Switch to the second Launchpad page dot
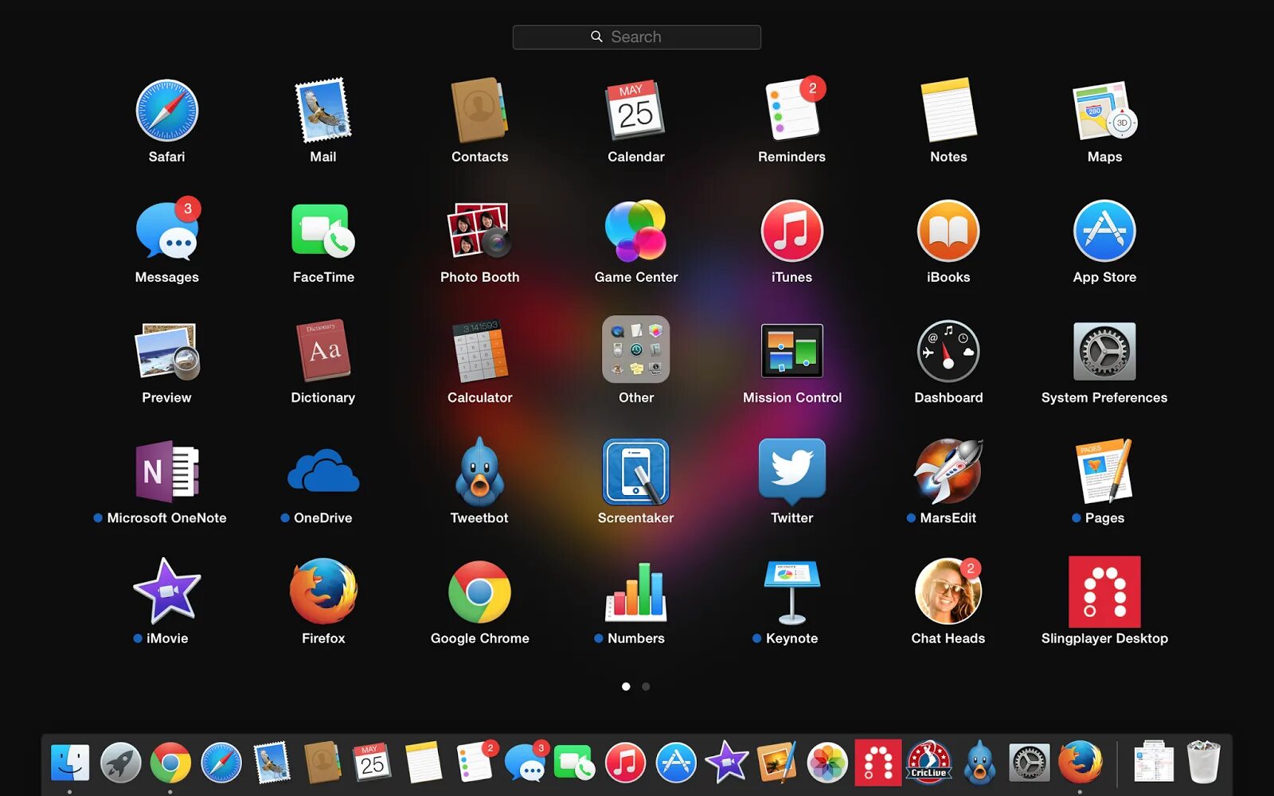 coord(646,686)
